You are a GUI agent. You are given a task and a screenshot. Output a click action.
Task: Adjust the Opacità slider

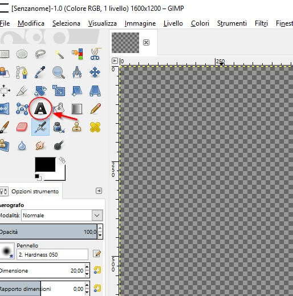coord(48,232)
